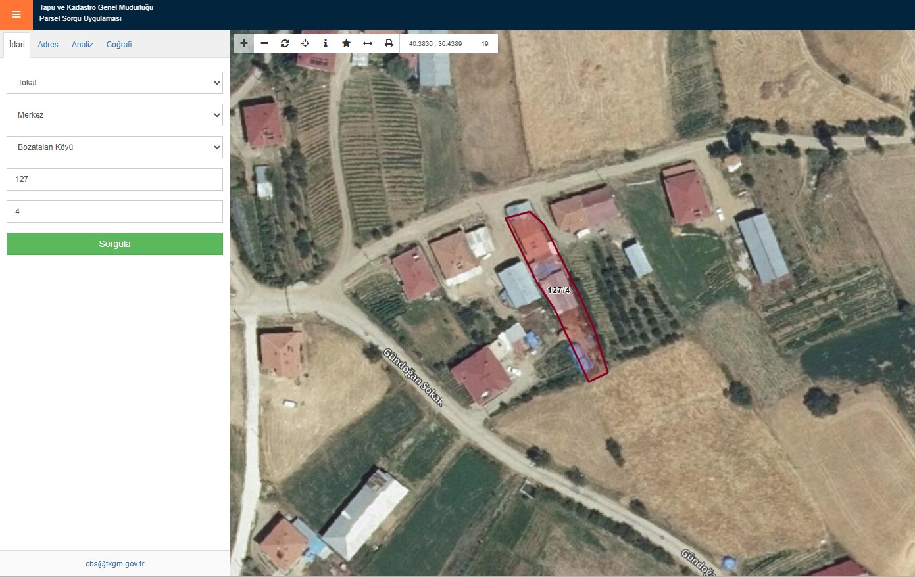Click the star favorites icon
The image size is (915, 577).
pos(347,43)
